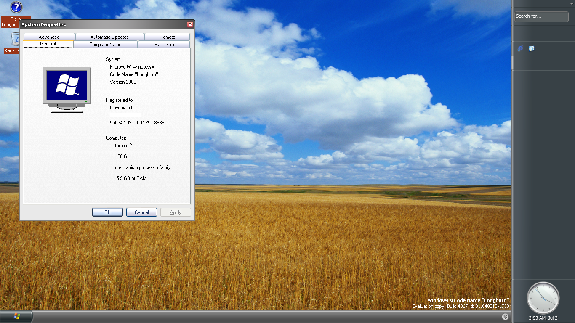Click the registered name blusnowkitty
Image resolution: width=575 pixels, height=323 pixels.
click(122, 108)
